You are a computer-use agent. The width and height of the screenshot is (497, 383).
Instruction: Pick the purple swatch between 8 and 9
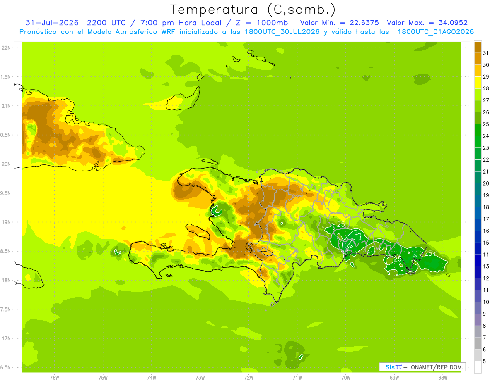(x=478, y=320)
